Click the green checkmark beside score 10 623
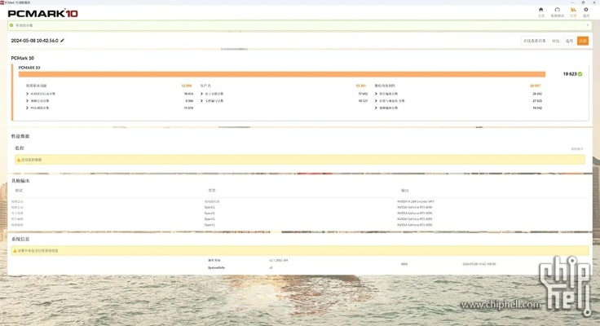The height and width of the screenshot is (326, 600). click(x=580, y=74)
